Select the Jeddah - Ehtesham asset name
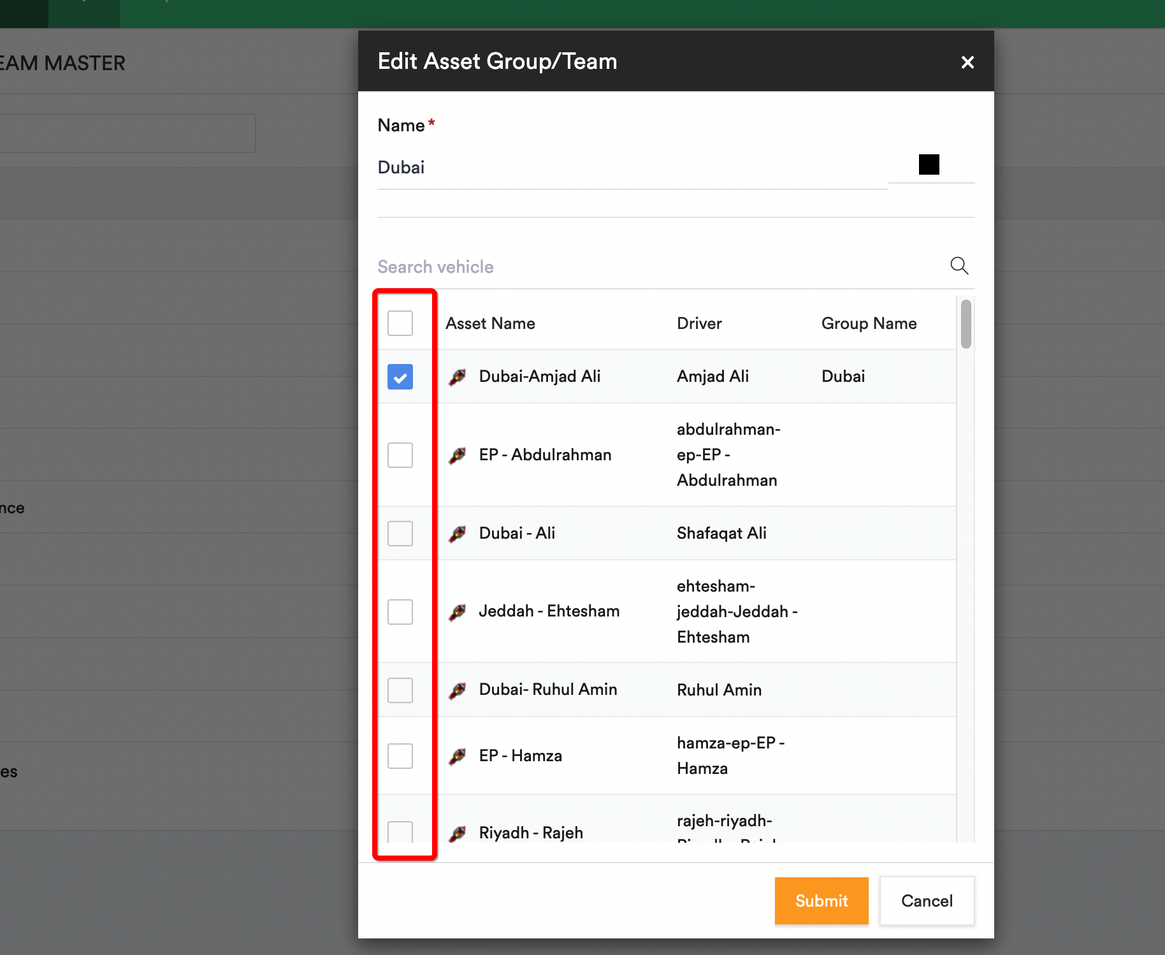Screen dimensions: 1165x955 pos(549,611)
